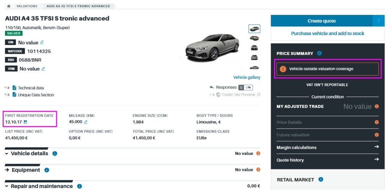Click the home icon in breadcrumb
Viewport: 392px width, 190px height.
9,6
